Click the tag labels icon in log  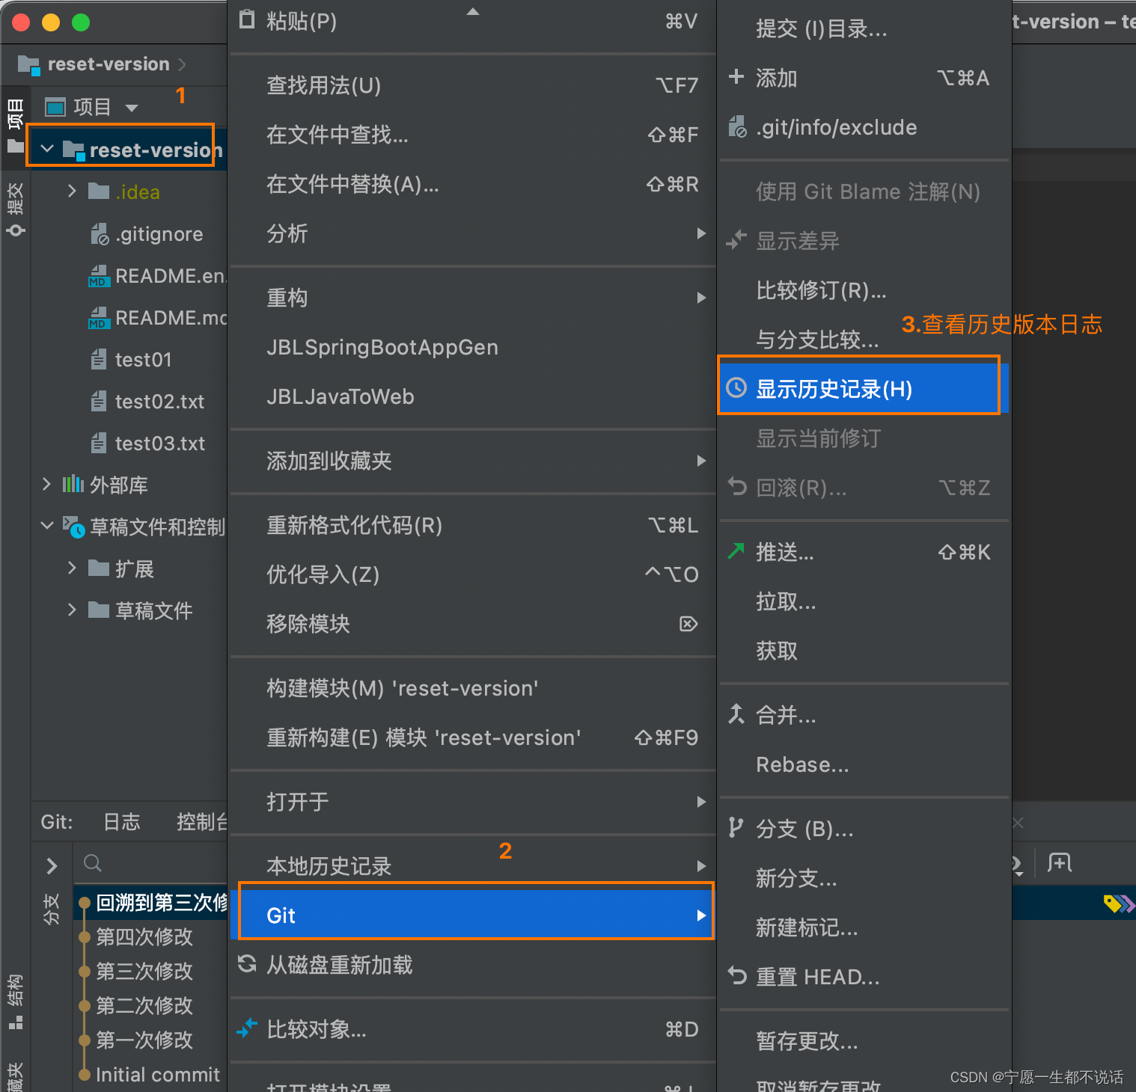point(1118,904)
